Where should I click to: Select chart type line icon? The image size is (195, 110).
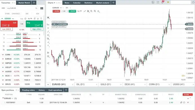(85, 11)
